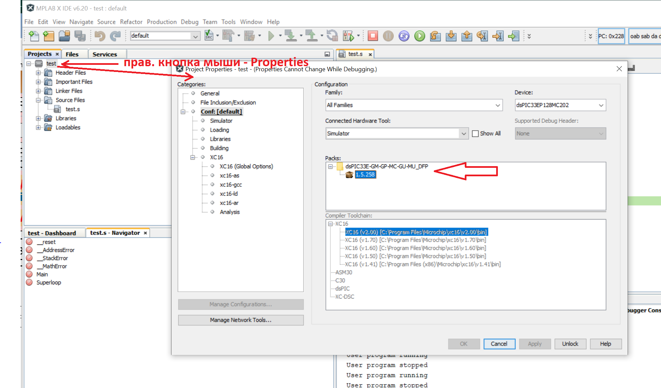Click the Open Project folder icon
The image size is (661, 388).
[64, 36]
